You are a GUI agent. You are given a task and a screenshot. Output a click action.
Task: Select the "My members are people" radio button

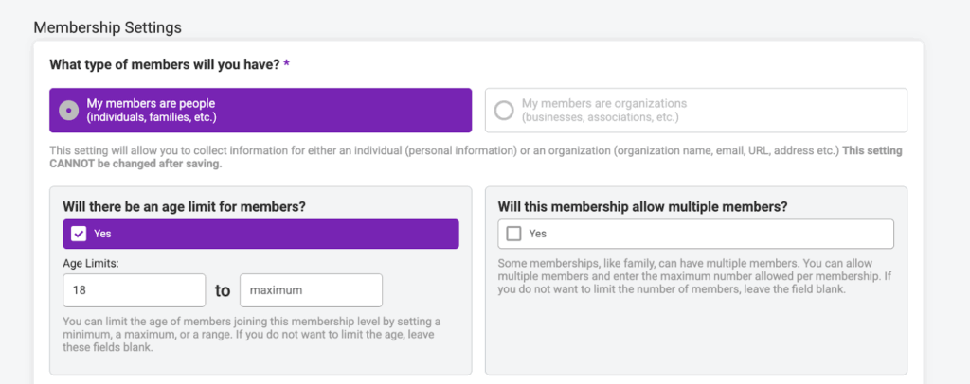[68, 110]
